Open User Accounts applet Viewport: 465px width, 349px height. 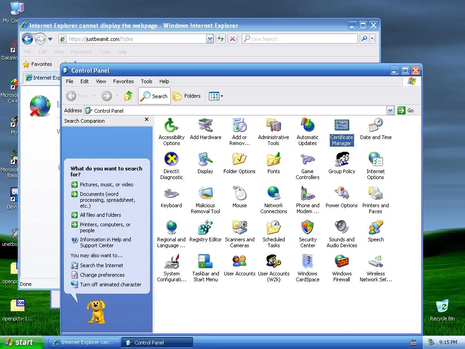click(x=239, y=265)
